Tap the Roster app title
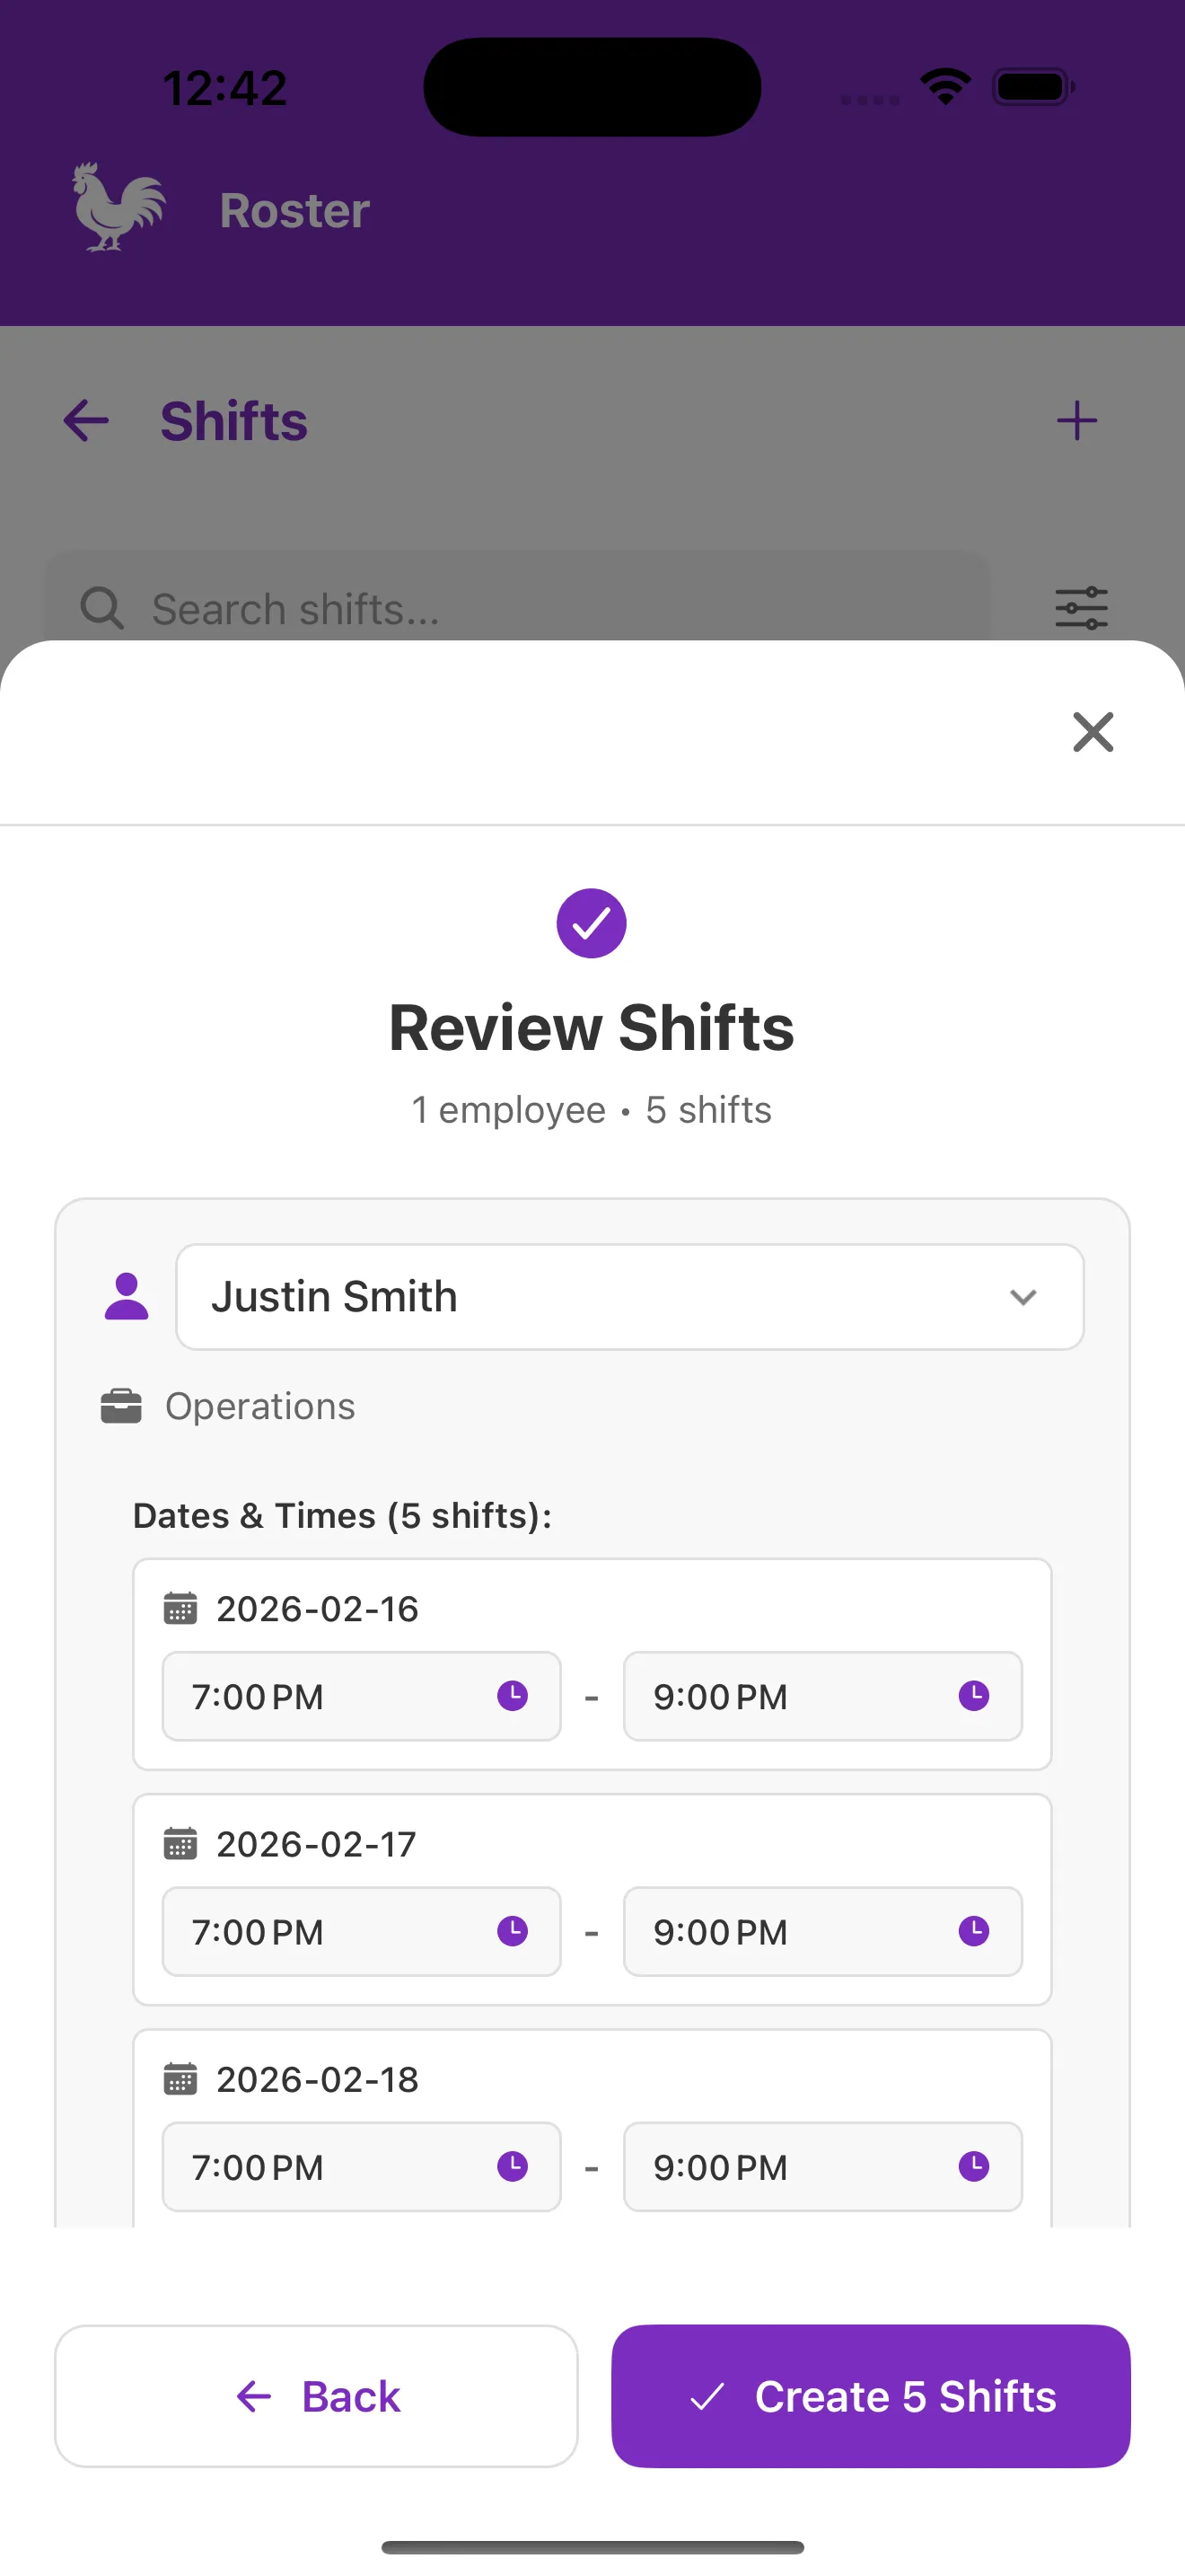The image size is (1185, 2576). point(294,210)
